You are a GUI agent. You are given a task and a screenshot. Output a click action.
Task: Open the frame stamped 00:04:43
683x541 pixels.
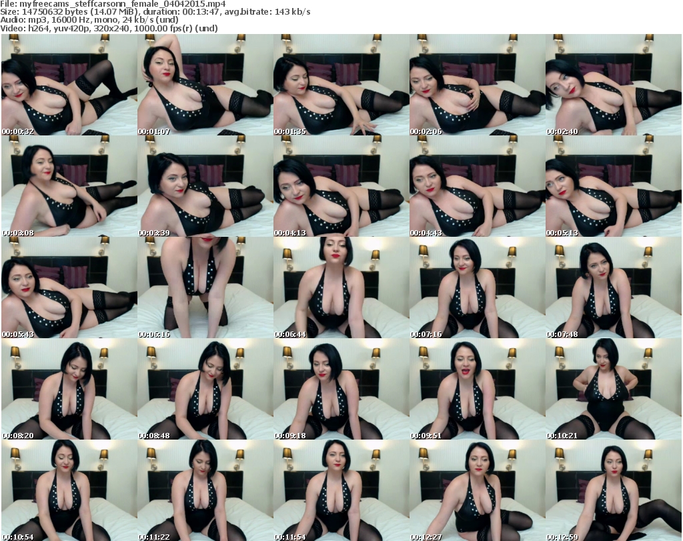tap(478, 186)
